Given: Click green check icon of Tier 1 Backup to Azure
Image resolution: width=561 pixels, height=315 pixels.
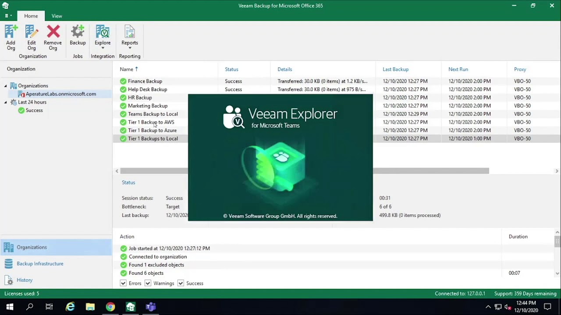Looking at the screenshot, I should pos(123,130).
